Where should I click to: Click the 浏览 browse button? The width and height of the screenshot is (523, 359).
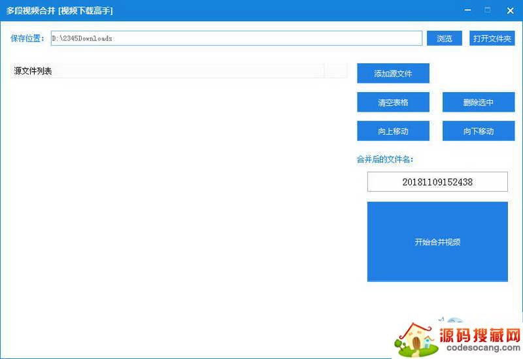(x=444, y=39)
